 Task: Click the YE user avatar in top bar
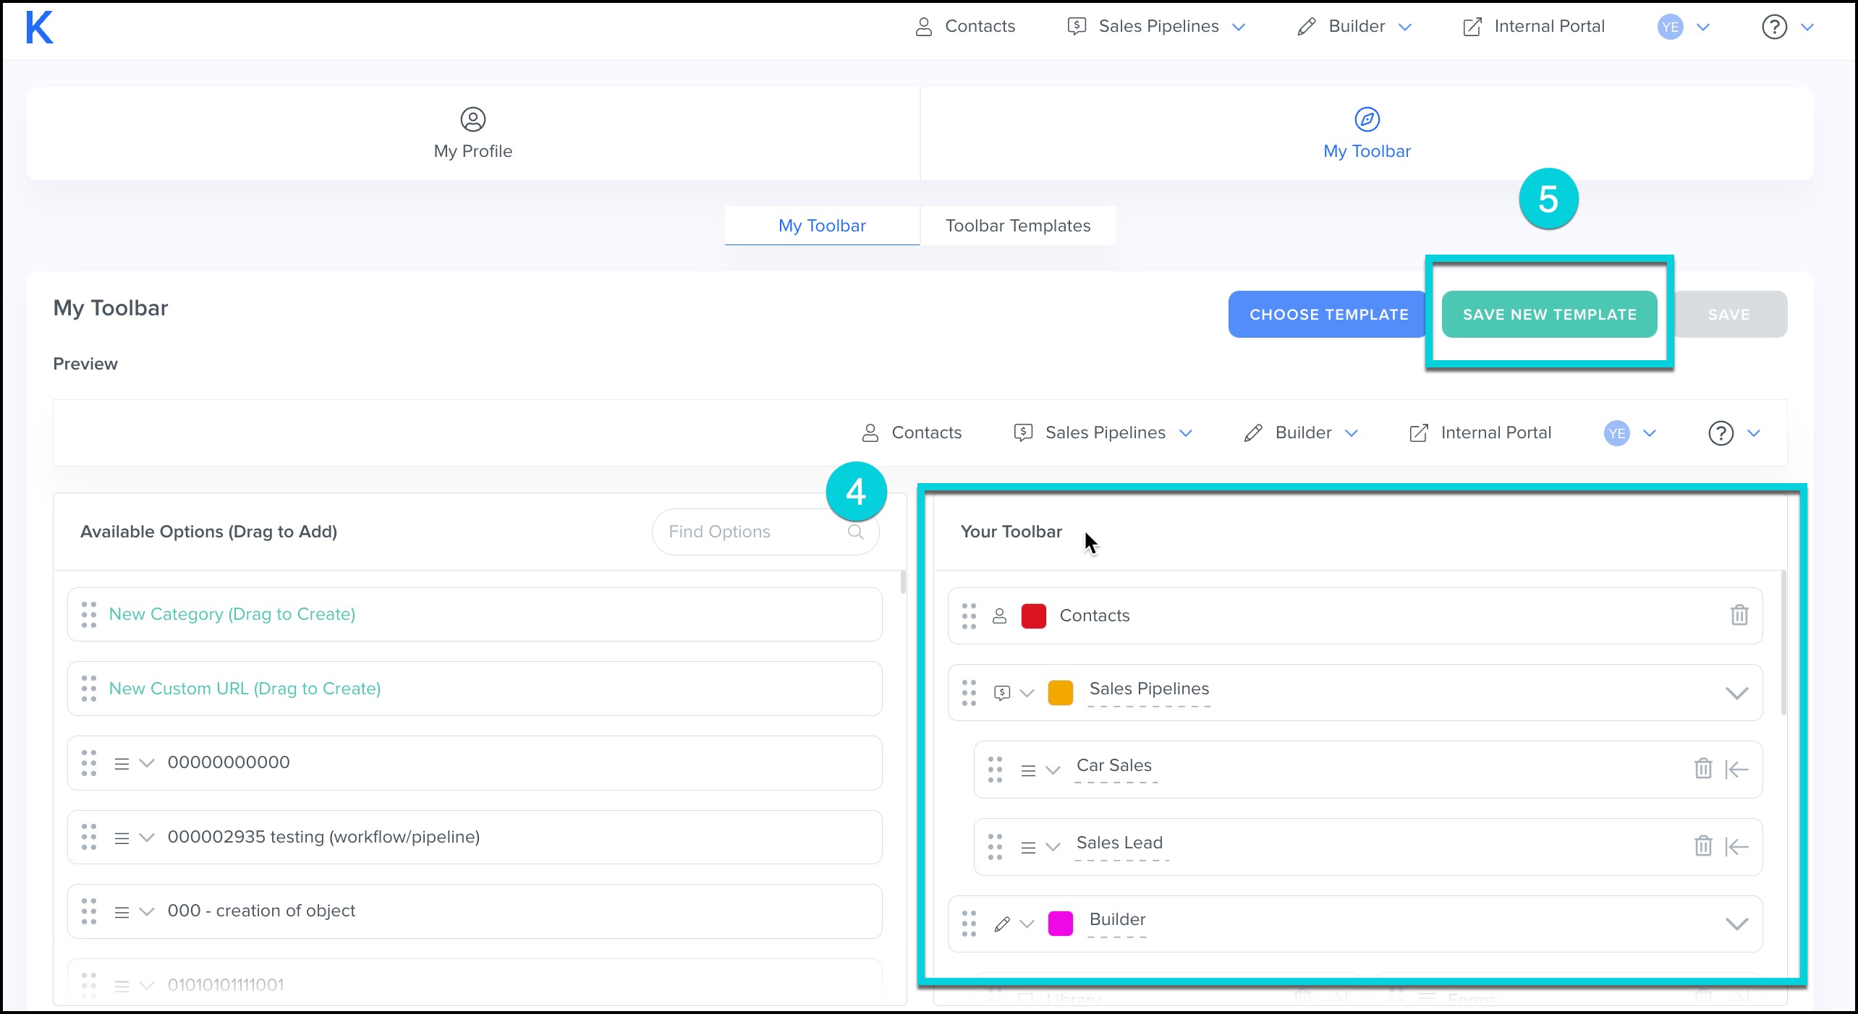click(1670, 27)
